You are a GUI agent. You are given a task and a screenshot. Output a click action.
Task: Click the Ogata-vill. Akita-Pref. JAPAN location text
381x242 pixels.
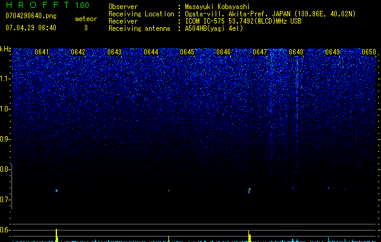point(270,14)
